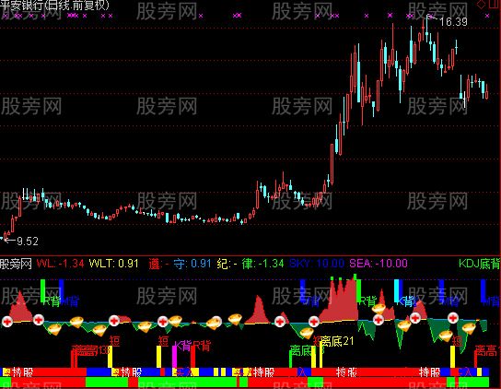Screen dimensions: 501x389
Task: Click the 9.52 low price label
Action: coord(28,241)
